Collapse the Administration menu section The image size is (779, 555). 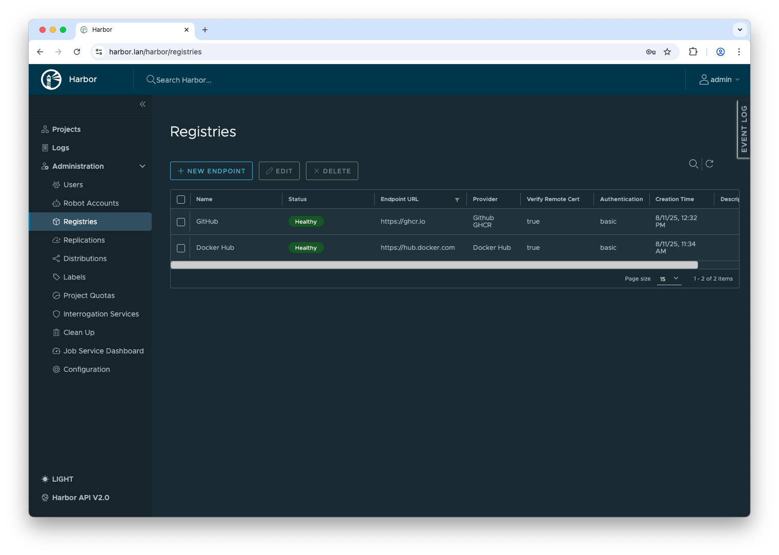142,166
